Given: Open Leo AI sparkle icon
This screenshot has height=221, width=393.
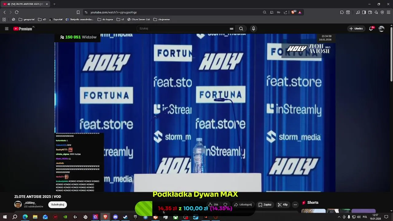Looking at the screenshot, I should pos(376,12).
